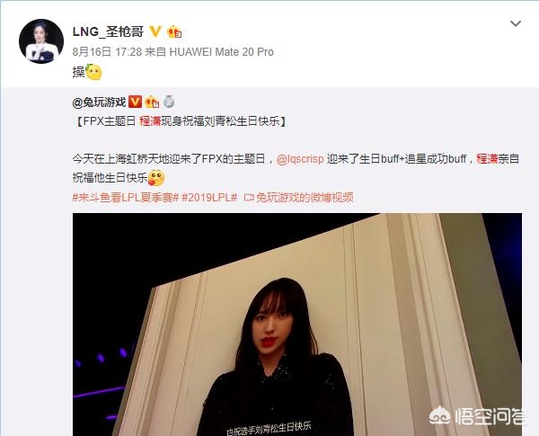
Task: Expand the post options chevron
Action: click(516, 23)
